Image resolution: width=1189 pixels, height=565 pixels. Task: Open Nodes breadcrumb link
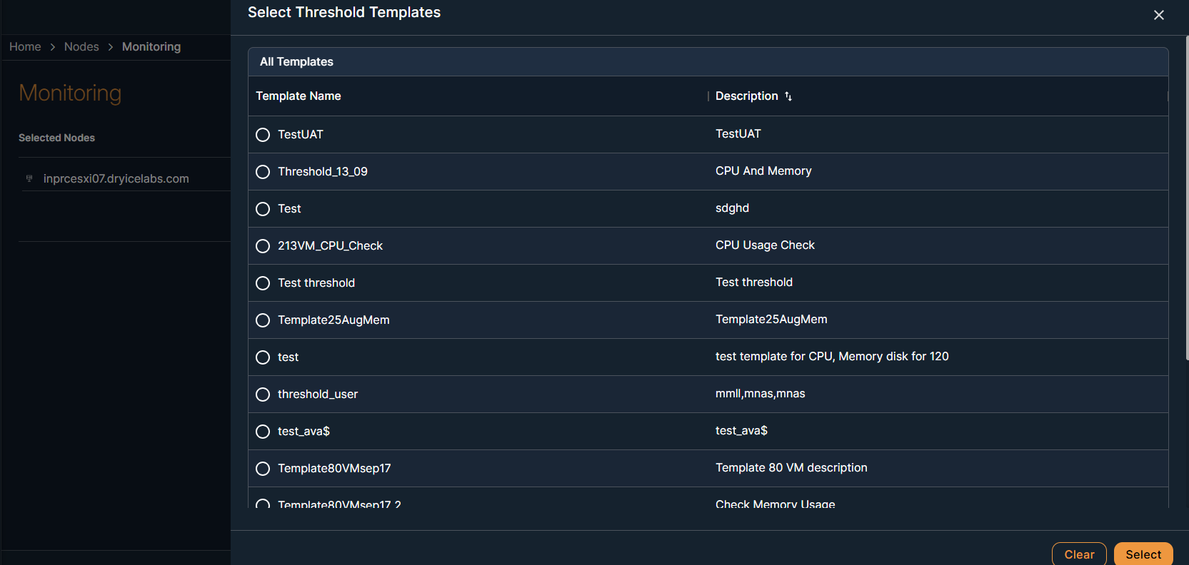coord(81,46)
